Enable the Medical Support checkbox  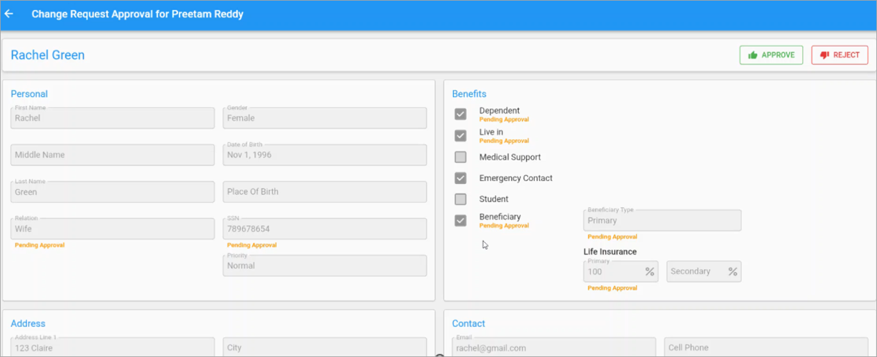pyautogui.click(x=461, y=157)
